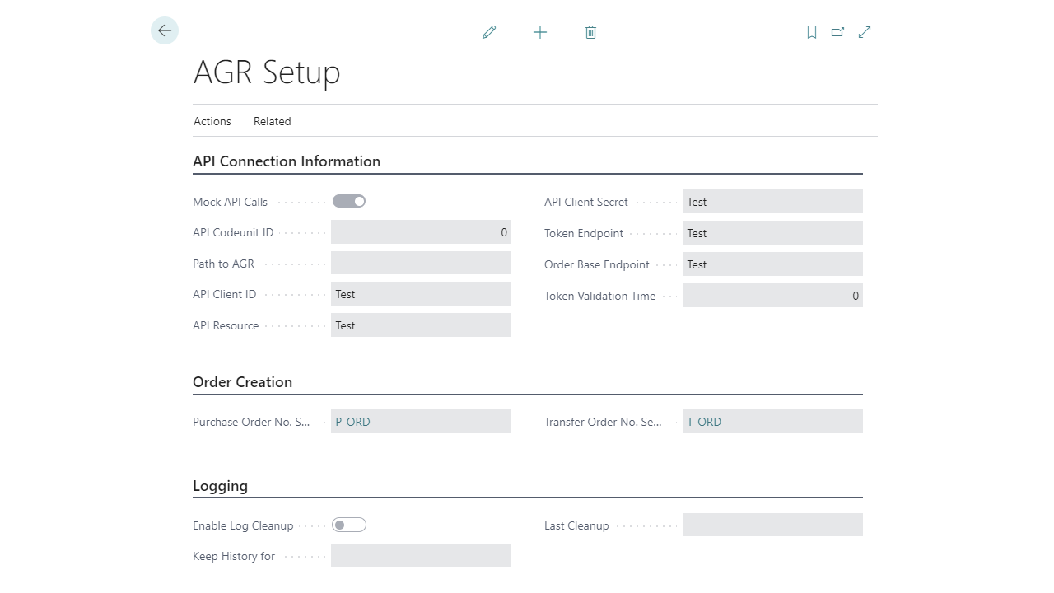
Task: Collapse API Connection Information section
Action: click(x=287, y=161)
